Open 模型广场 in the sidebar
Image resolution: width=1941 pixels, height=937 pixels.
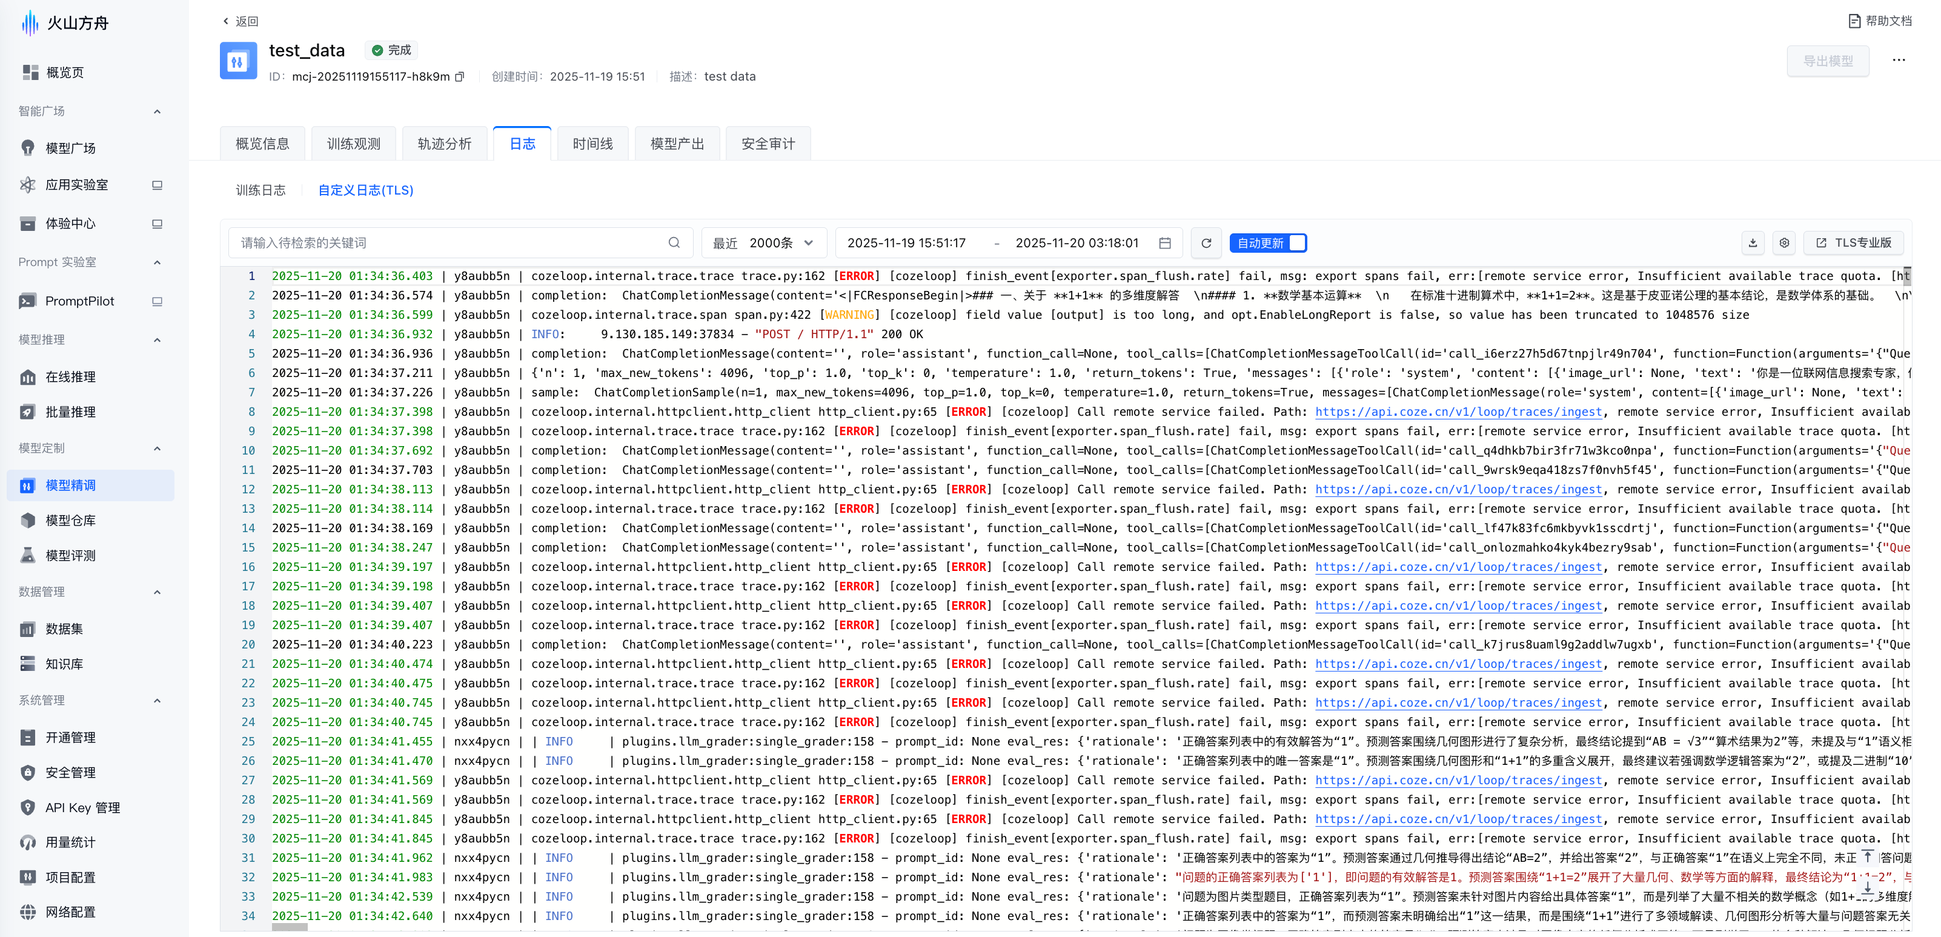pos(70,148)
